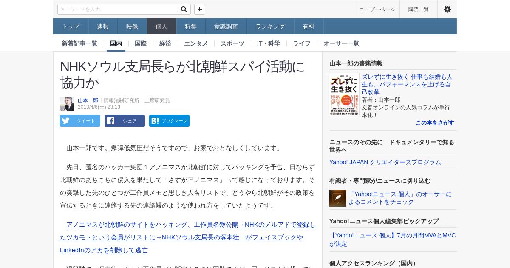The image size is (510, 268).
Task: Click the この本をさがす link
Action: [x=435, y=123]
